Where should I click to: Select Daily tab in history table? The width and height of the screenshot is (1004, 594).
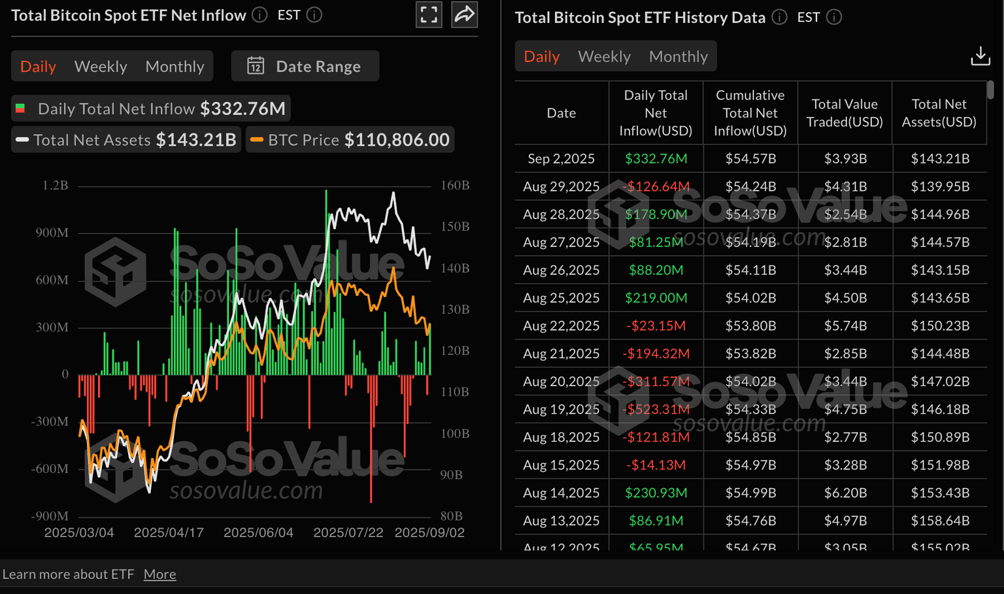coord(541,56)
